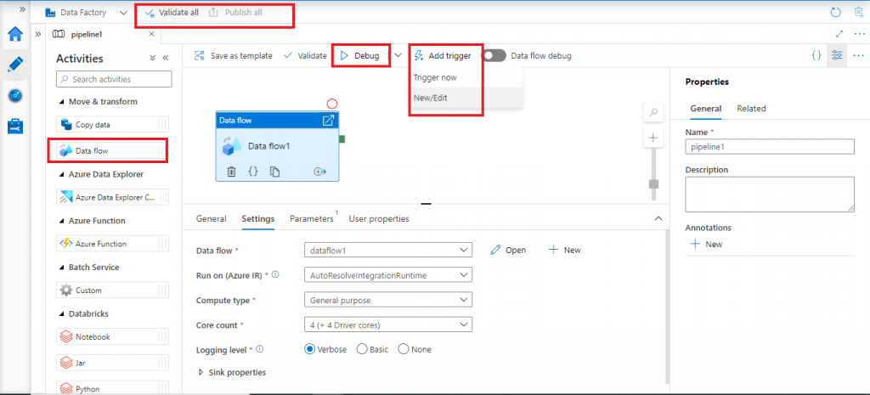The width and height of the screenshot is (870, 395).
Task: Click the Search activities field
Action: [114, 79]
